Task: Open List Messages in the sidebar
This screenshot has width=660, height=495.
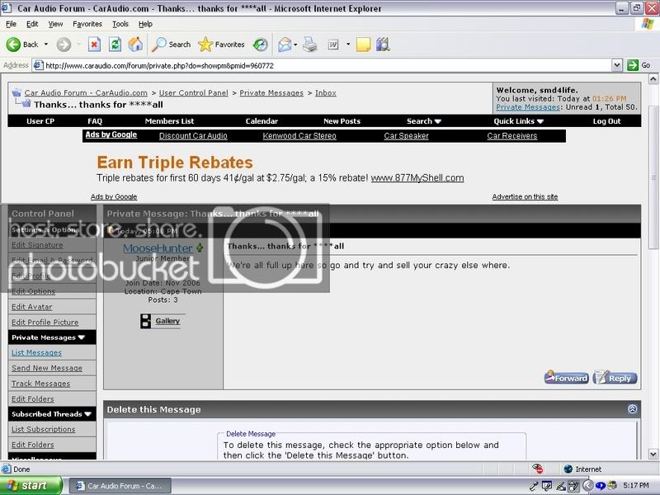Action: click(x=36, y=353)
